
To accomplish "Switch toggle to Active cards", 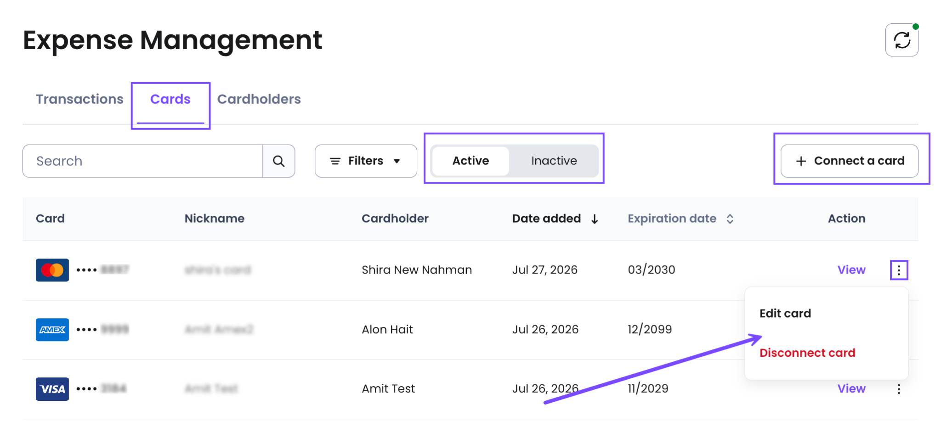I will click(x=470, y=161).
